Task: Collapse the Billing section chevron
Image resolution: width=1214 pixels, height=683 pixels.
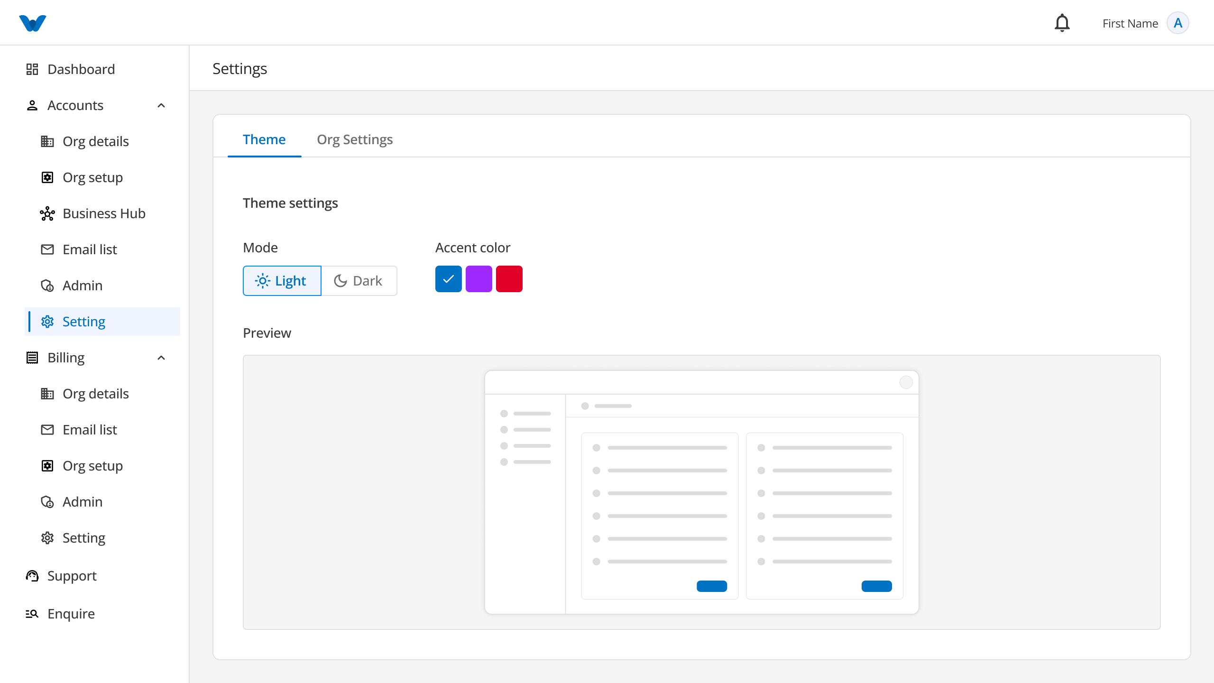Action: pos(161,358)
